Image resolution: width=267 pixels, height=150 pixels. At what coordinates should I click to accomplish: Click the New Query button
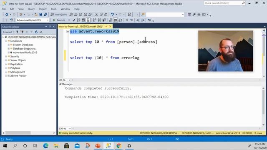pyautogui.click(x=59, y=15)
